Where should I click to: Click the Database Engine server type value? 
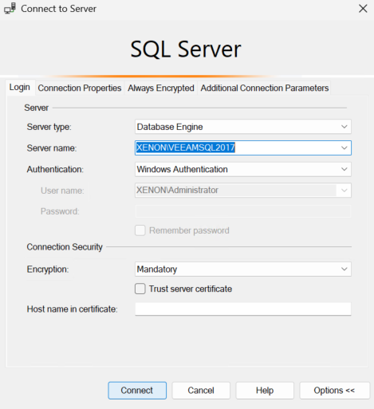click(x=170, y=127)
